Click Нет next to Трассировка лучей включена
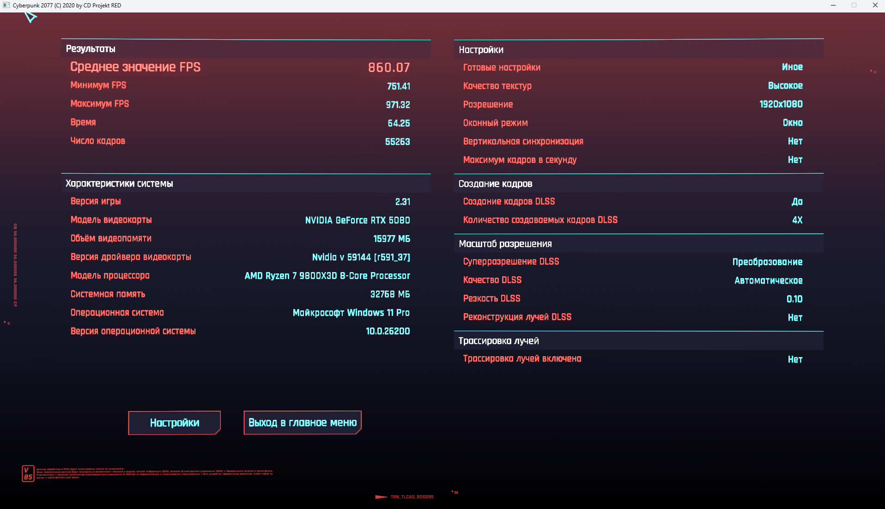 tap(795, 359)
